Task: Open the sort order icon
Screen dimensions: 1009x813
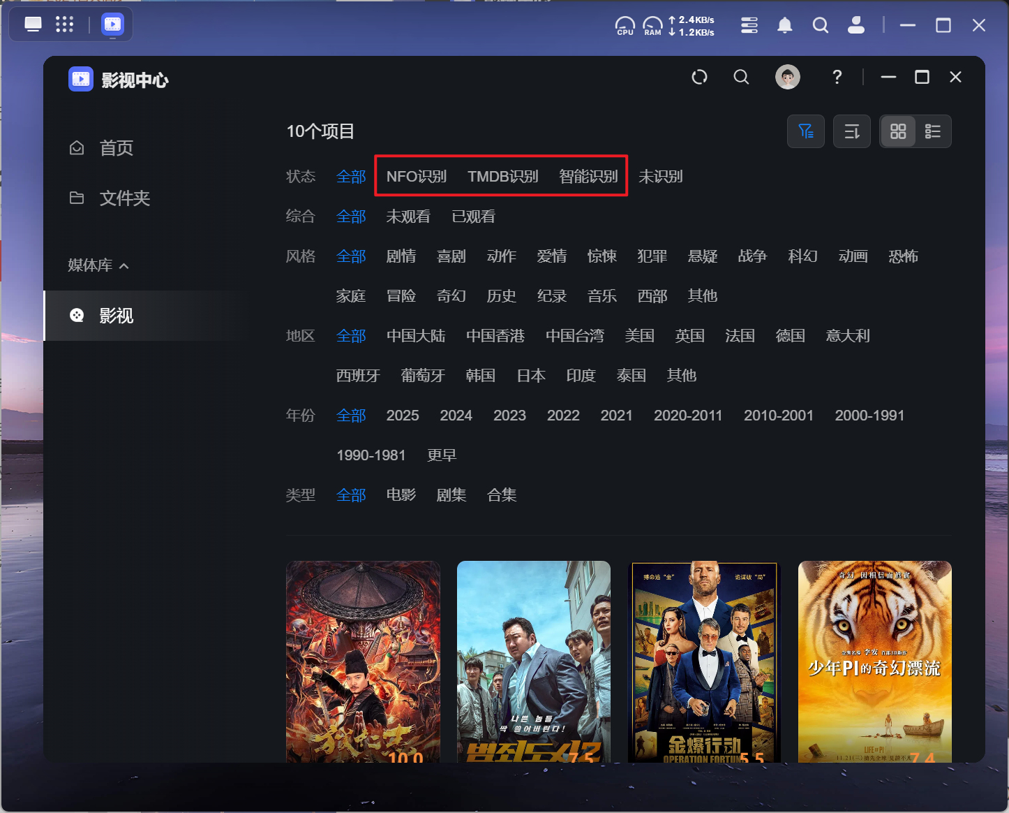Action: click(x=852, y=131)
